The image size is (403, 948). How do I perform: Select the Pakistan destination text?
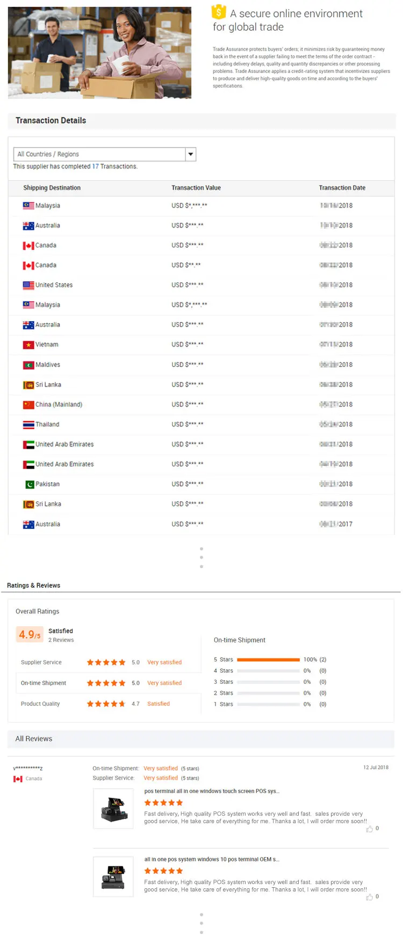tap(47, 484)
